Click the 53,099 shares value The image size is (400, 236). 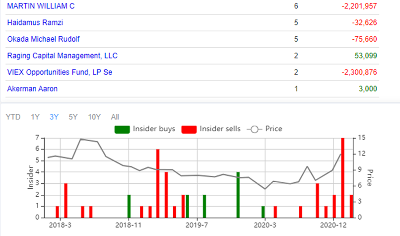pos(366,56)
